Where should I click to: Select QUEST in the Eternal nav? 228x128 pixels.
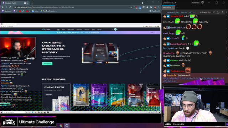(63, 30)
